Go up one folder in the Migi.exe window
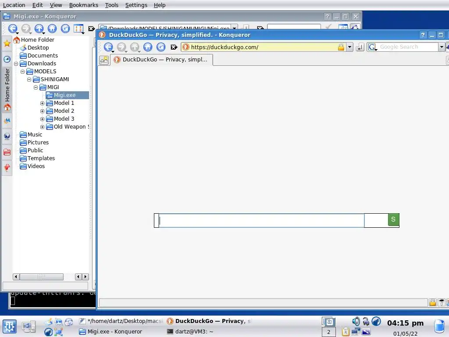 pos(39,29)
